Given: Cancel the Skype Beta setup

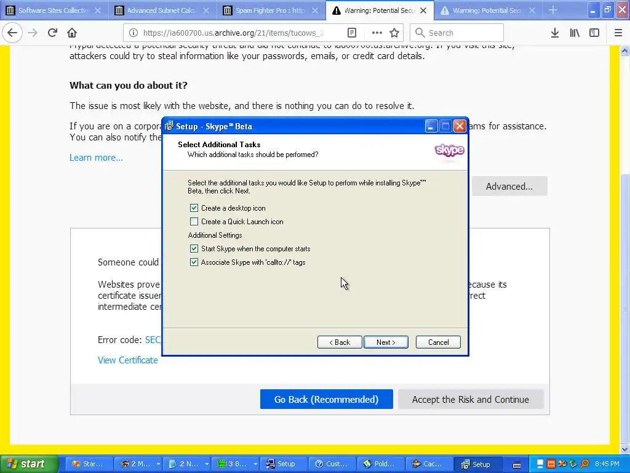Looking at the screenshot, I should (x=438, y=342).
